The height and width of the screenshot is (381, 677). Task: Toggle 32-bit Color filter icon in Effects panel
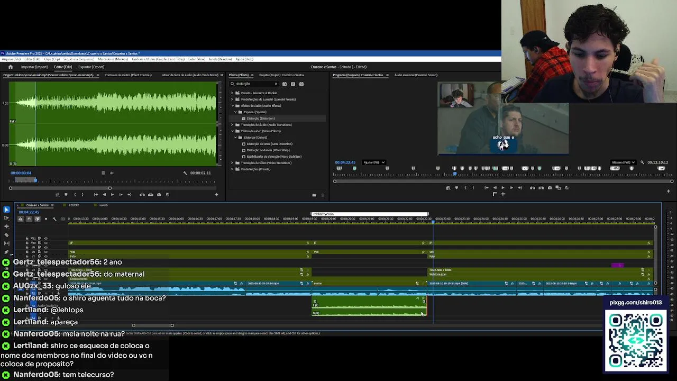(292, 84)
